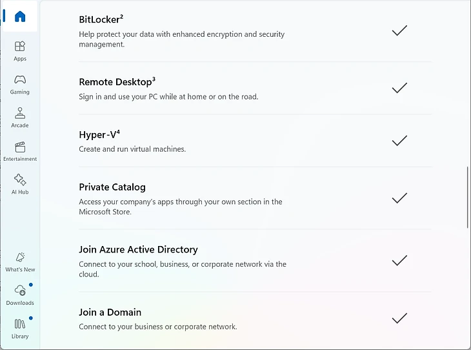
Task: Click the BitLocker feature heading
Action: (101, 19)
